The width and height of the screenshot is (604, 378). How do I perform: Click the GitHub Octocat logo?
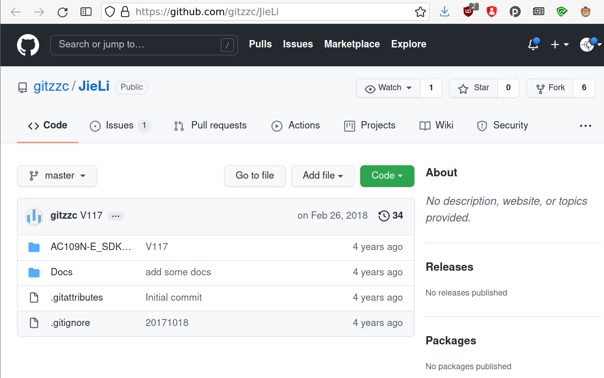click(x=28, y=45)
